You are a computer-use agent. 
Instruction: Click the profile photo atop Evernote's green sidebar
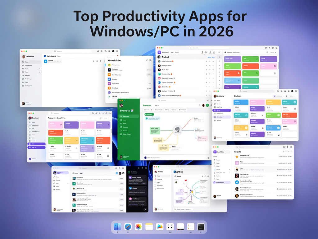click(121, 105)
